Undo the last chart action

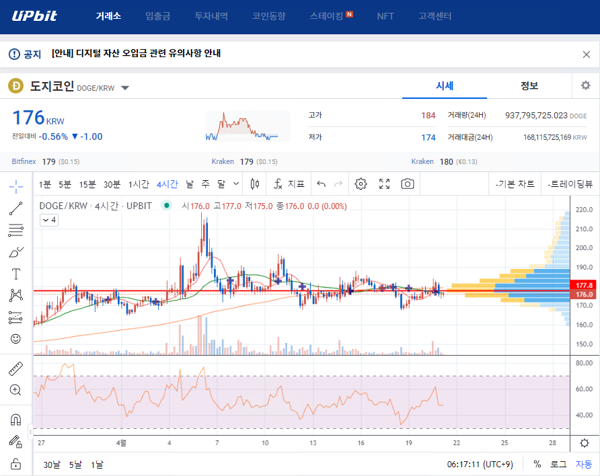point(321,184)
